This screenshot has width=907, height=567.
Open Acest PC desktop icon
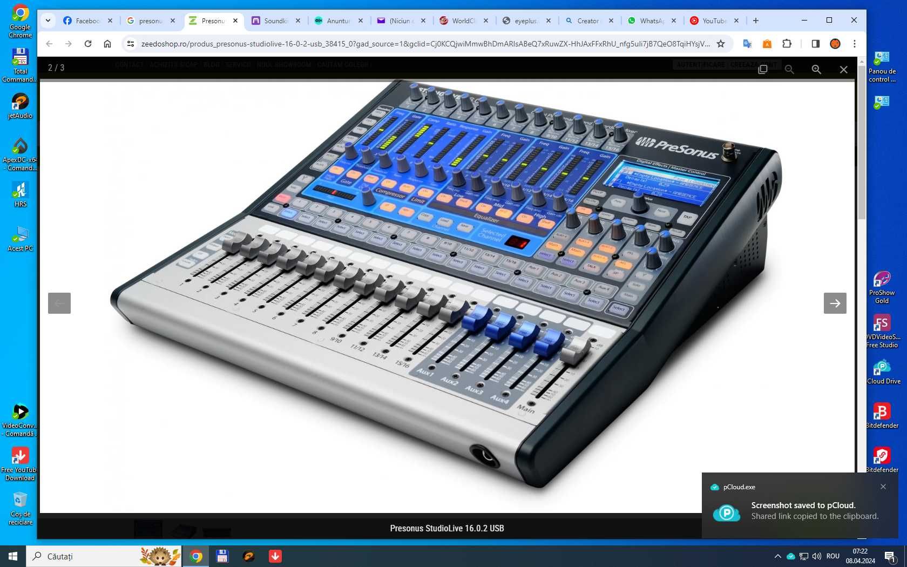(20, 239)
